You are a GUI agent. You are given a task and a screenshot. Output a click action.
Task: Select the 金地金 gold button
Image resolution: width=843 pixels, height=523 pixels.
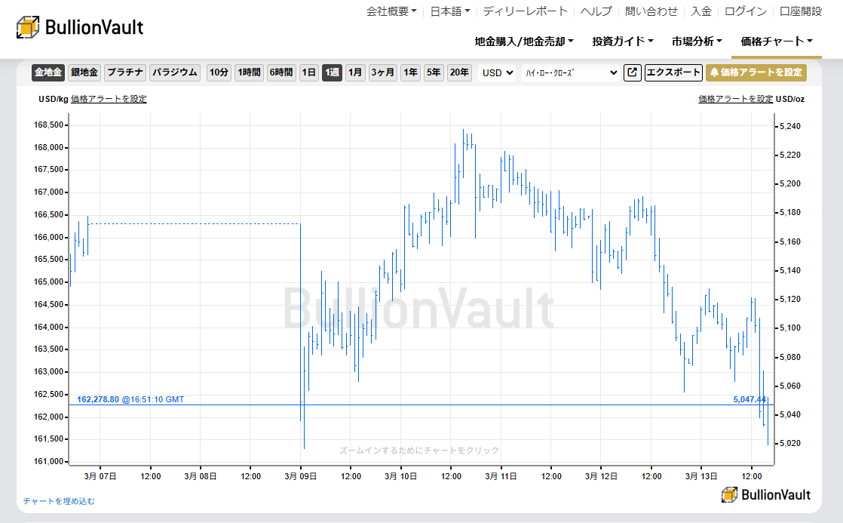click(48, 72)
